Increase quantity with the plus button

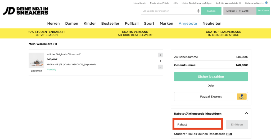pyautogui.click(x=160, y=55)
